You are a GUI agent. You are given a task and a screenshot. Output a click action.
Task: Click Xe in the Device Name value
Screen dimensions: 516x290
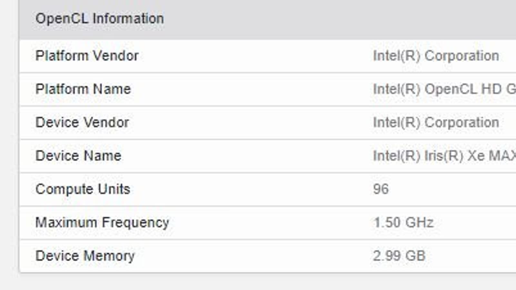476,156
